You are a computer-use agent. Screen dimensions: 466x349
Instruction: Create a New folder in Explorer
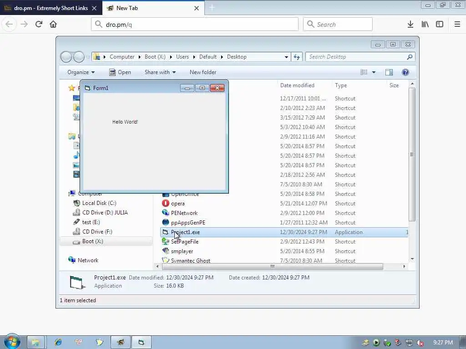tap(203, 72)
